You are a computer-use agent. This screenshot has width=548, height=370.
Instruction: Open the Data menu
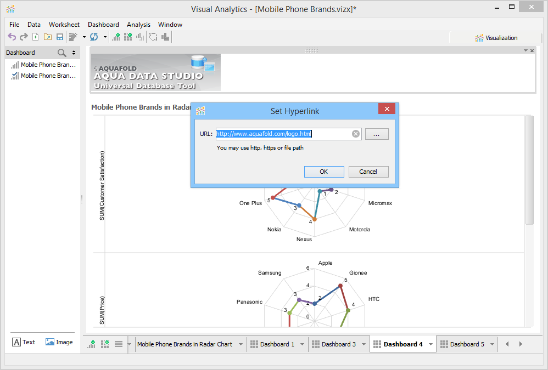tap(34, 25)
